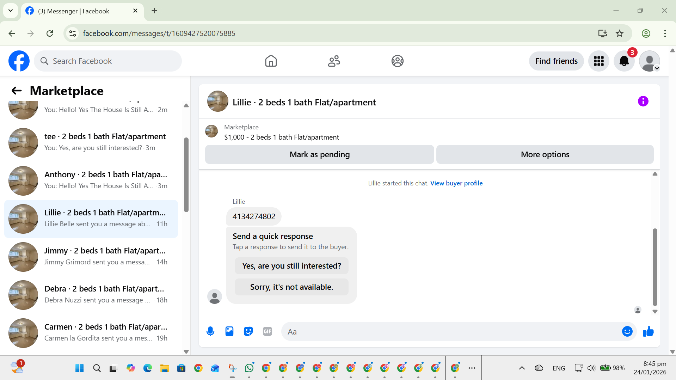Send 'Yes, are you still interested?' response
This screenshot has height=380, width=676.
point(291,266)
